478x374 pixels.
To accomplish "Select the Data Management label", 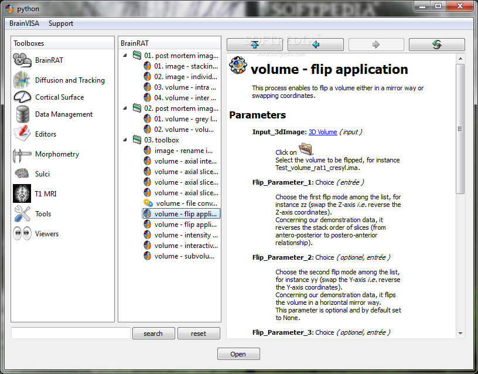I will point(64,114).
